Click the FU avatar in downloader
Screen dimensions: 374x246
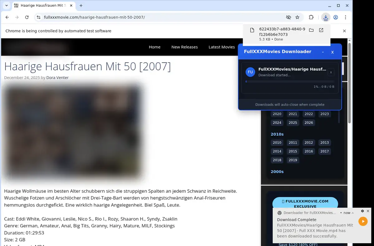tap(250, 72)
